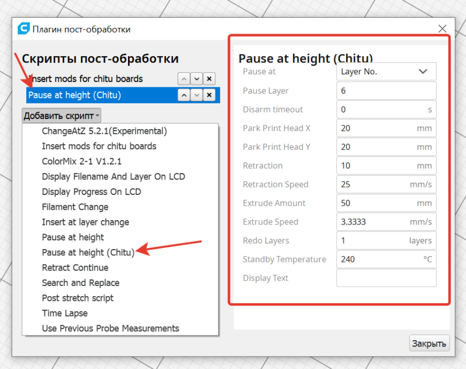Move "Insert mods for chitu boards" script down
This screenshot has width=466, height=369.
(197, 79)
